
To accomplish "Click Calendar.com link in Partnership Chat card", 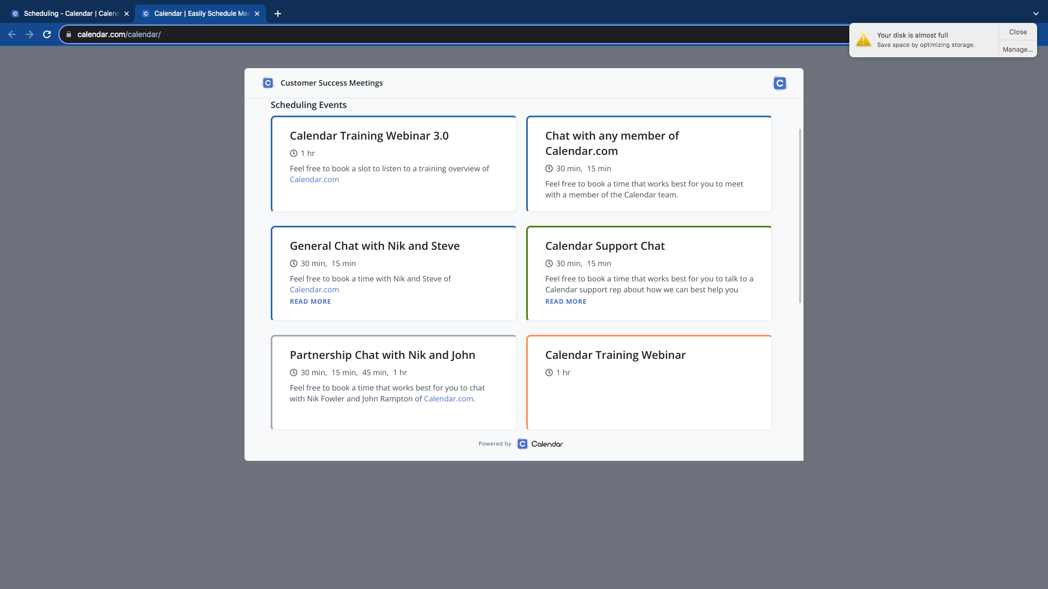I will click(x=449, y=399).
